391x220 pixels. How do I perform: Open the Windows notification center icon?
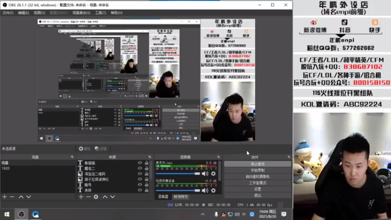pyautogui.click(x=284, y=214)
